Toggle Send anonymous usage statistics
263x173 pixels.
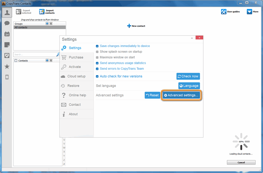tap(97, 63)
